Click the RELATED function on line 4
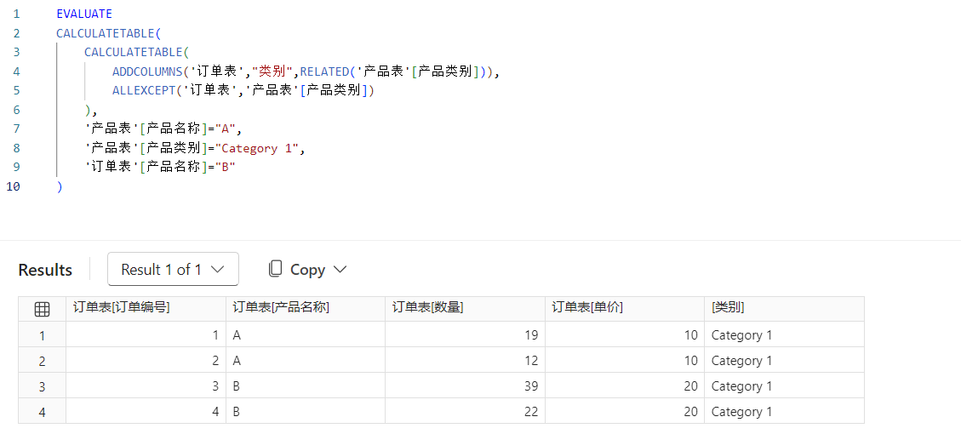 [x=324, y=71]
